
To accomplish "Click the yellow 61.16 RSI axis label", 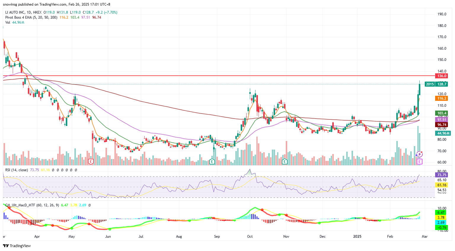I will tap(442, 185).
